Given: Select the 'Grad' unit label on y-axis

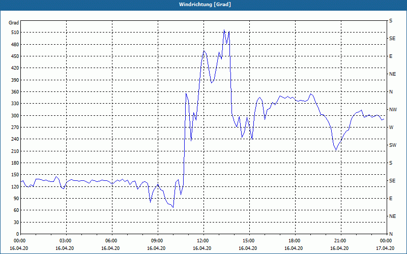Looking at the screenshot, I should coord(14,23).
